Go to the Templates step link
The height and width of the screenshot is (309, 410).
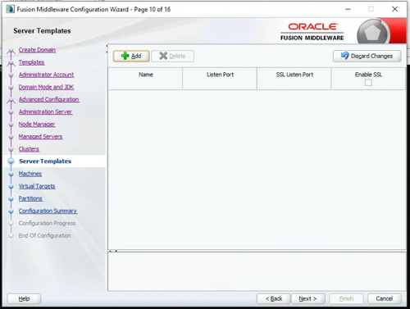tap(31, 62)
